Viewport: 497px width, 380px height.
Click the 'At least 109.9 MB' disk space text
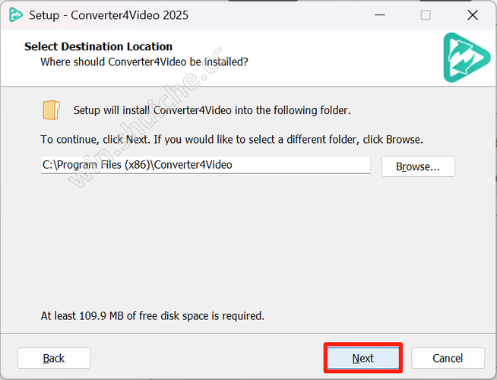pos(153,315)
